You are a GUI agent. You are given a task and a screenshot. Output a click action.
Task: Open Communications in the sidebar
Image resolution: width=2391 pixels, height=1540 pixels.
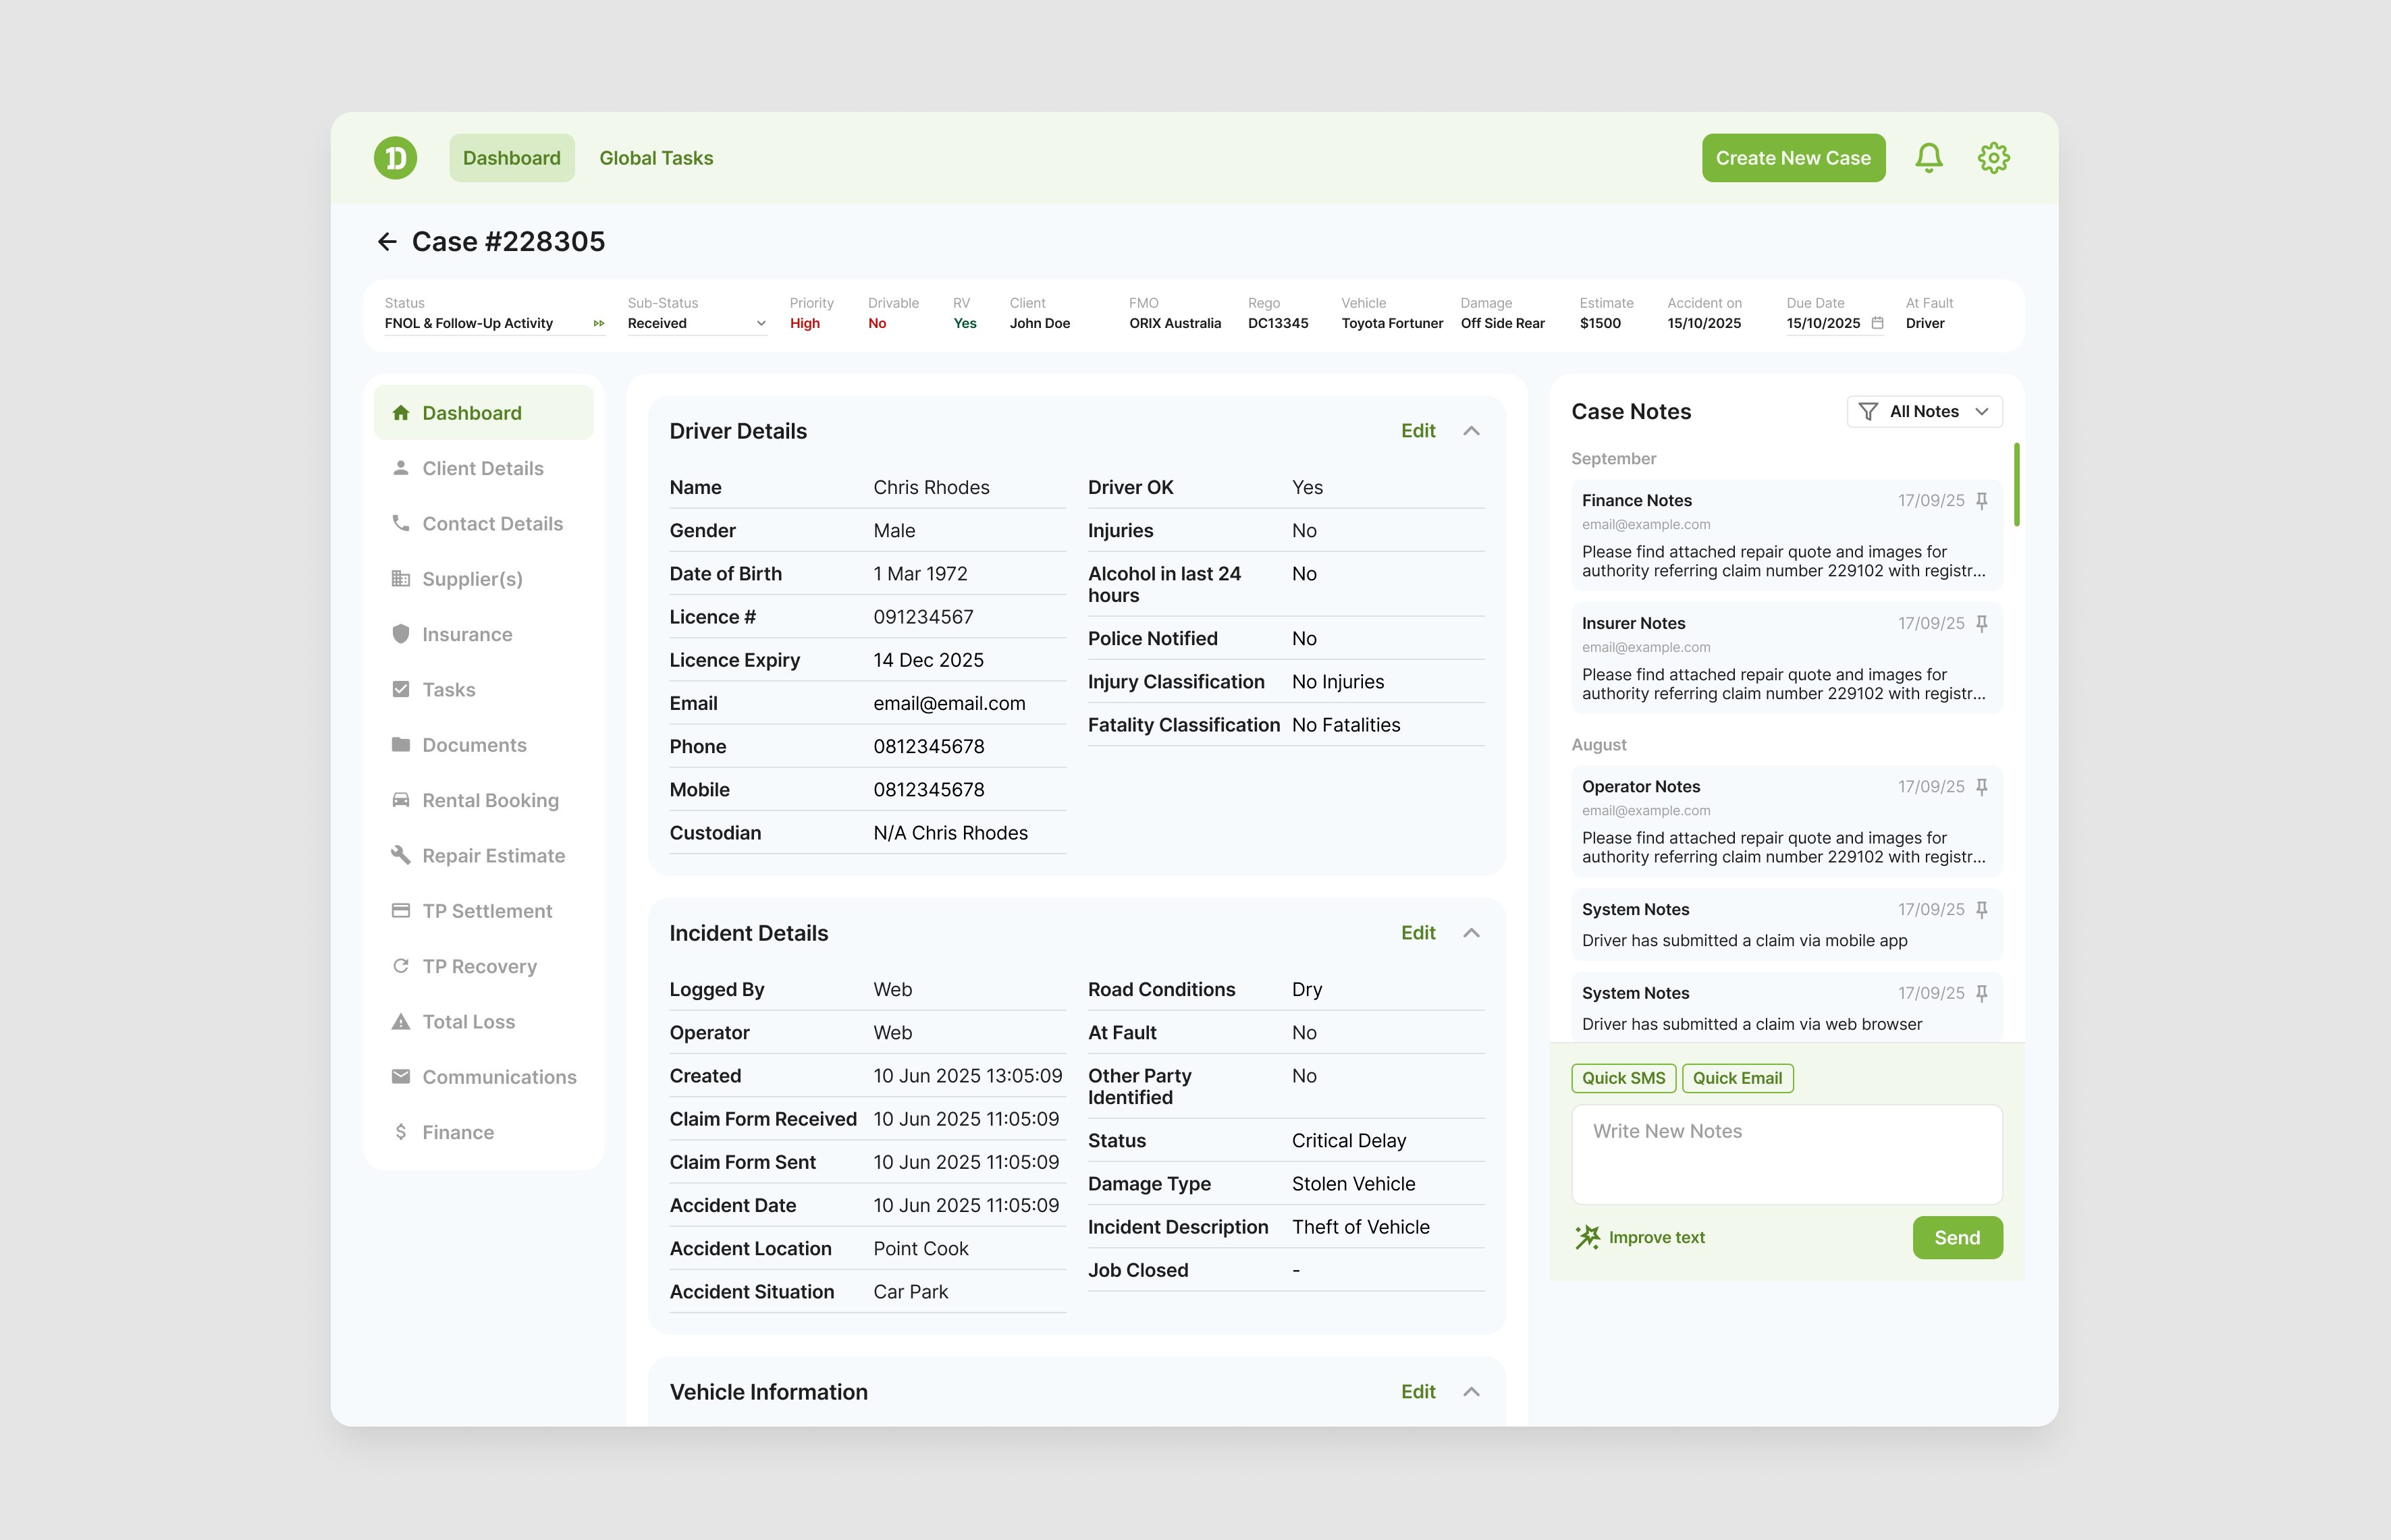click(x=484, y=1077)
